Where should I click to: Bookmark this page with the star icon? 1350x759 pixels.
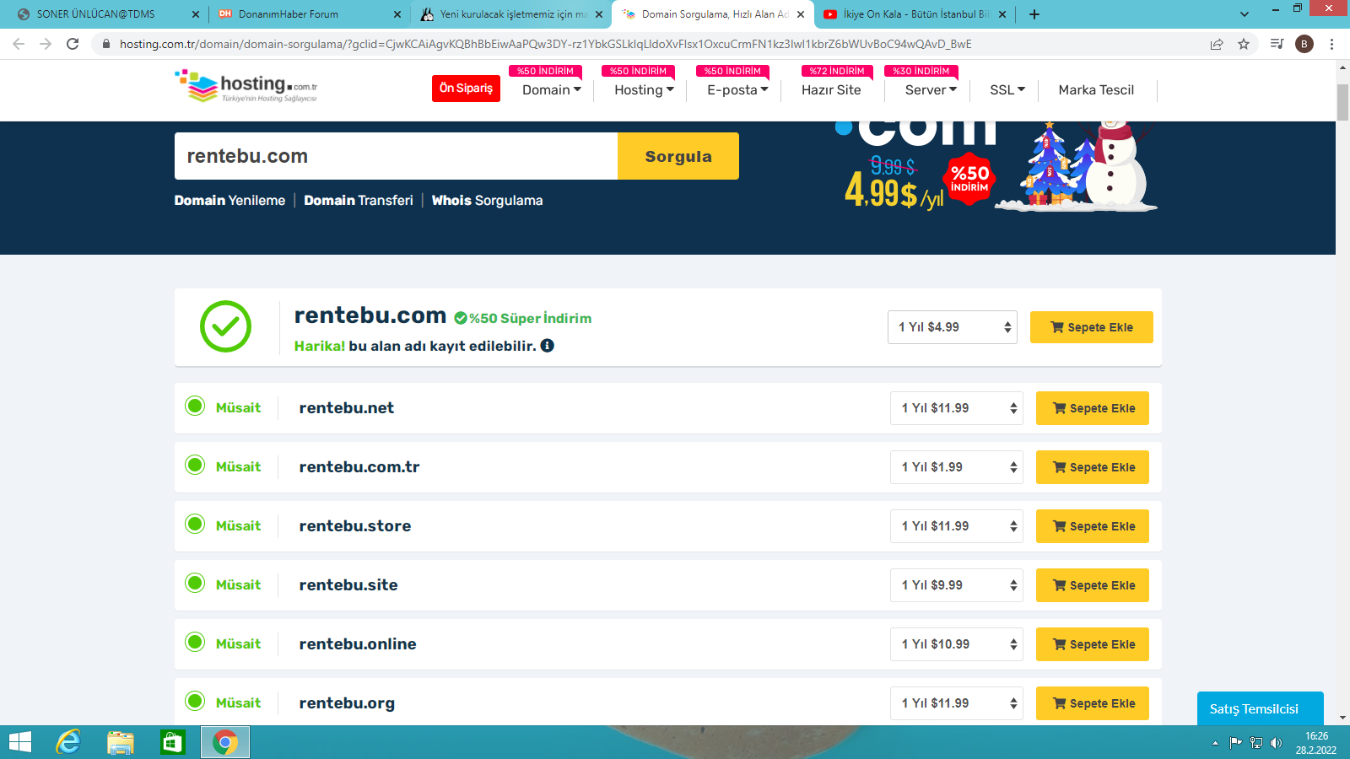point(1244,44)
